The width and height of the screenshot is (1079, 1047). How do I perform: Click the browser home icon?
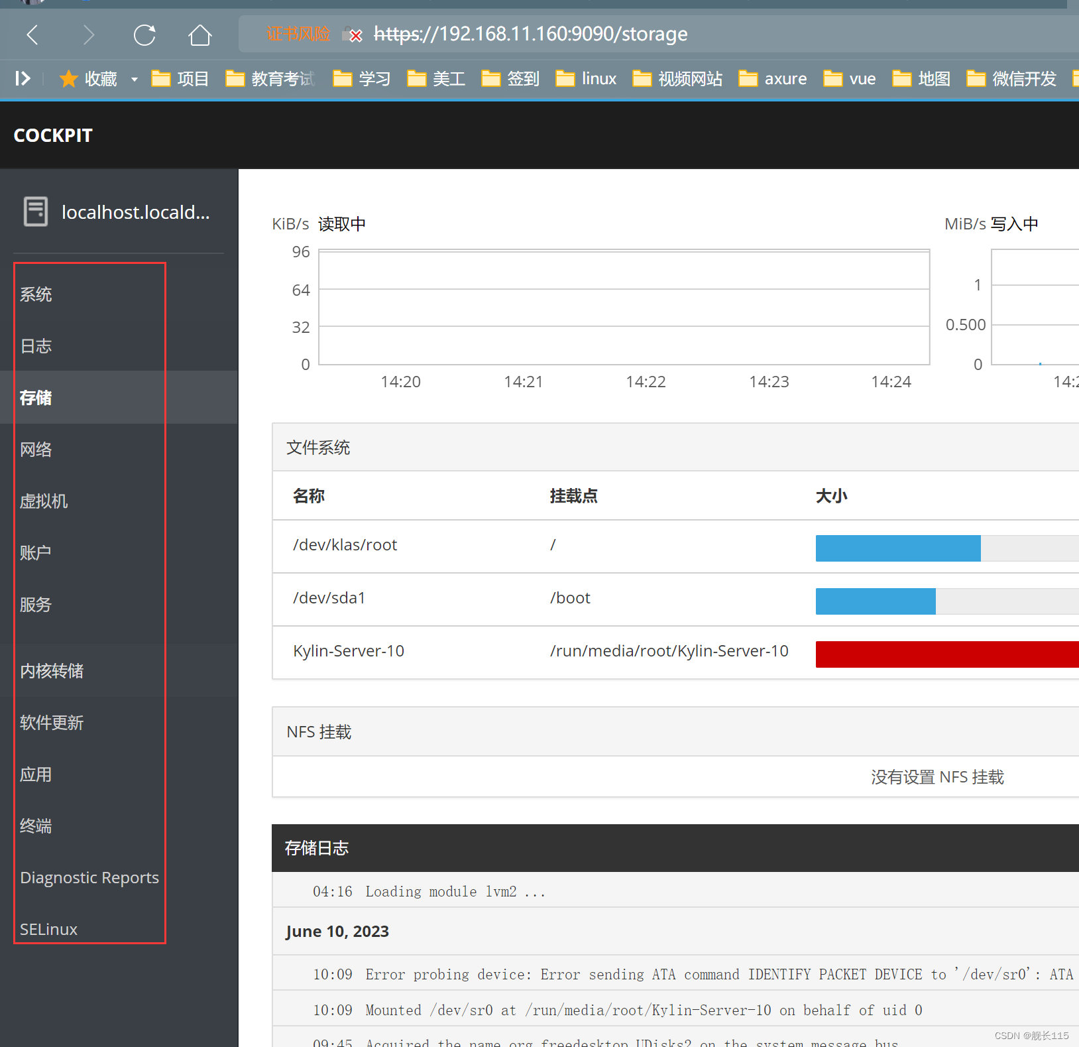(199, 34)
